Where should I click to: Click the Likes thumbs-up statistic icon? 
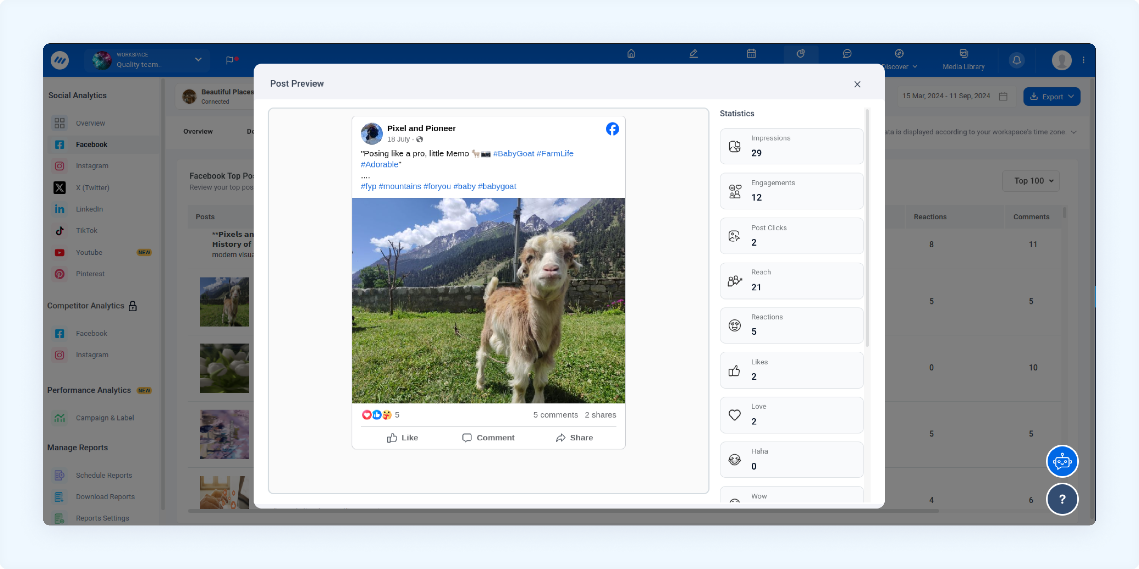[x=734, y=370]
